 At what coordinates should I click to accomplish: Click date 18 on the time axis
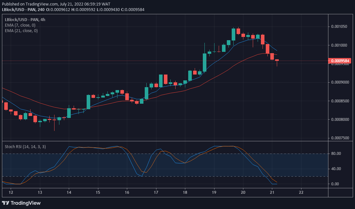tap(185, 192)
